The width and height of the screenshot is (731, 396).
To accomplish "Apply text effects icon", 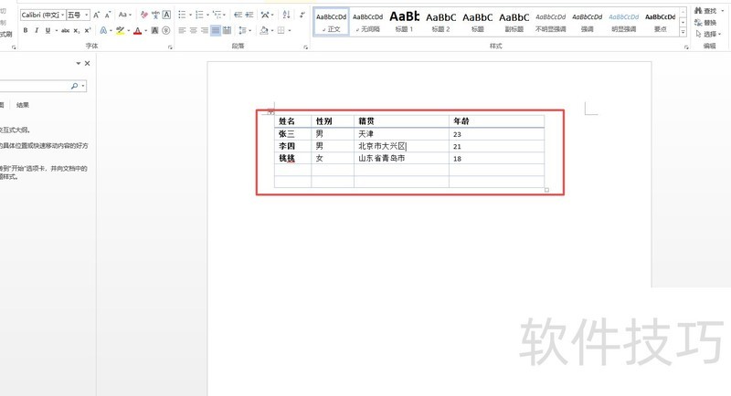I will (103, 30).
